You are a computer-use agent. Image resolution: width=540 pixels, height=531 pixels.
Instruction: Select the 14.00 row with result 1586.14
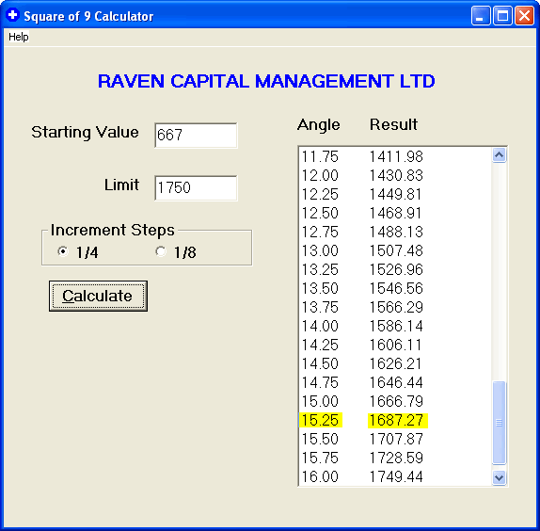(x=395, y=326)
